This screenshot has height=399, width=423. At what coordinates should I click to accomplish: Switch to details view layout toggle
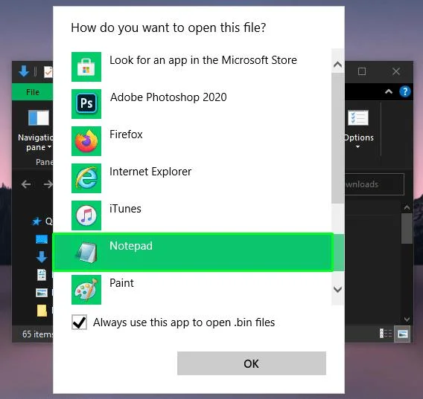[386, 334]
